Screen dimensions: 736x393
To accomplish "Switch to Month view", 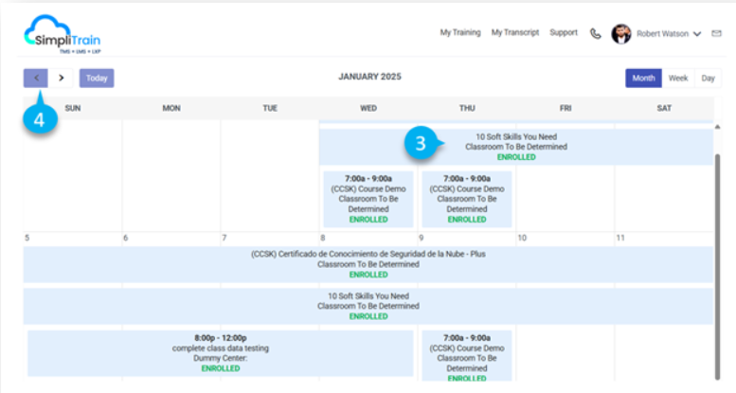I will 643,78.
